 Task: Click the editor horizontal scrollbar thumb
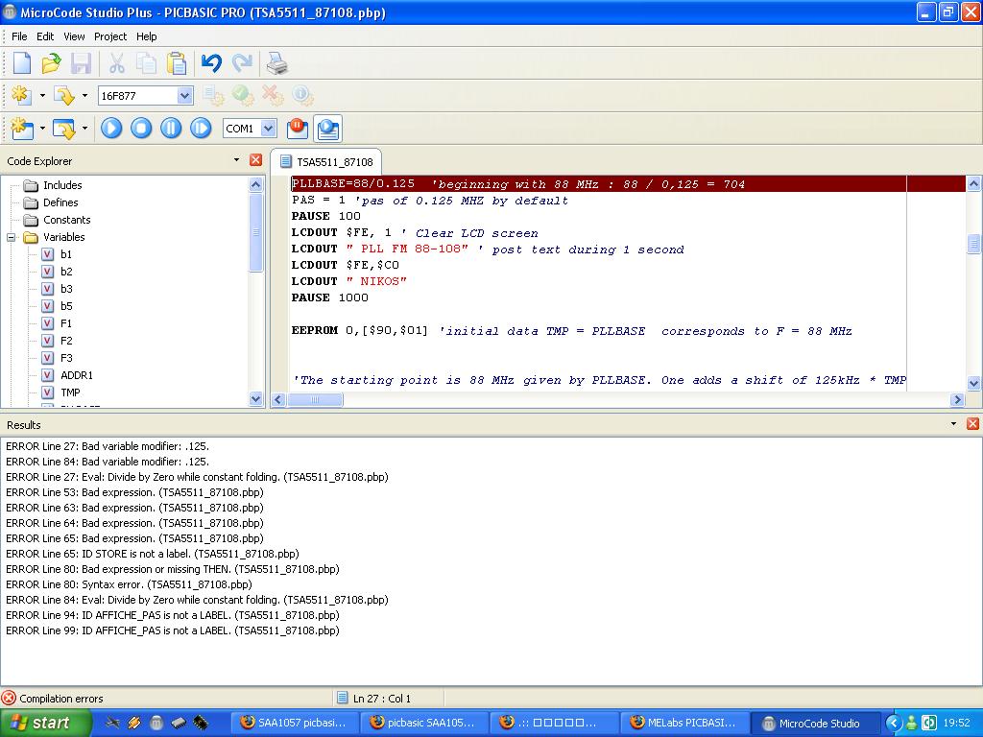point(315,399)
